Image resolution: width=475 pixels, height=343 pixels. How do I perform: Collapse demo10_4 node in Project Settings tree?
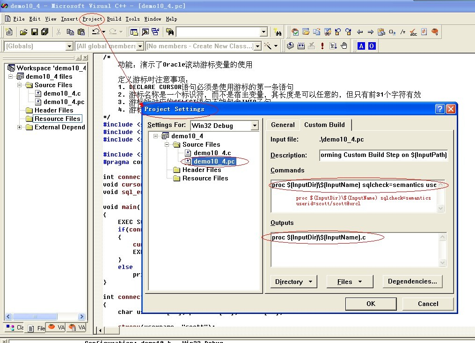pyautogui.click(x=156, y=136)
